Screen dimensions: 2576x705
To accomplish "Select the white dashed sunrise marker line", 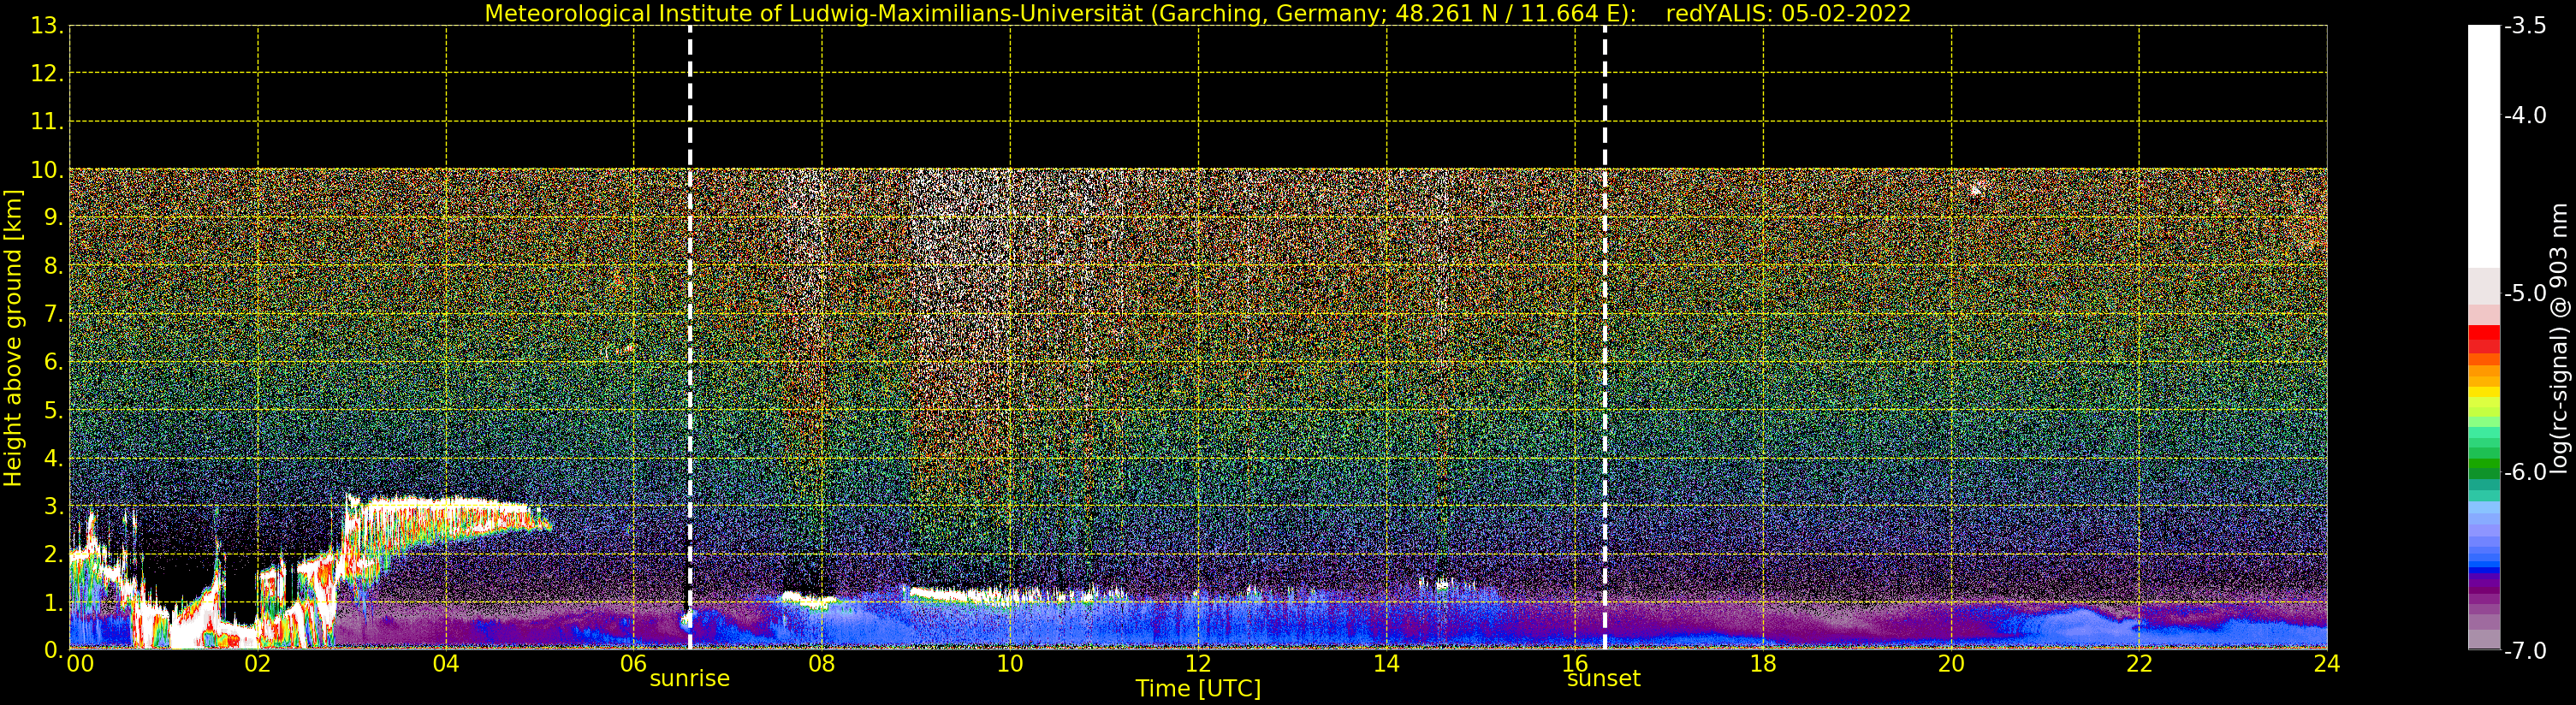I will (x=690, y=338).
